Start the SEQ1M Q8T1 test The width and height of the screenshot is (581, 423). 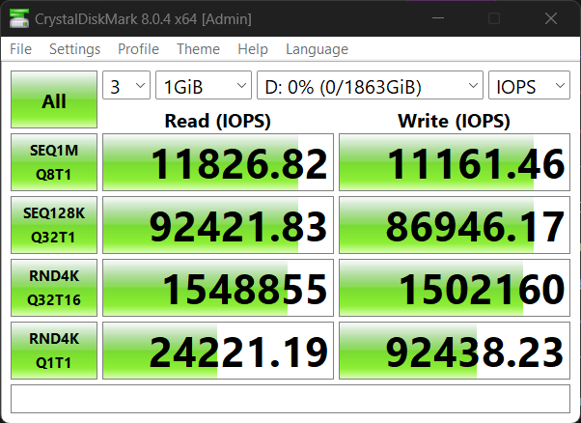click(54, 162)
